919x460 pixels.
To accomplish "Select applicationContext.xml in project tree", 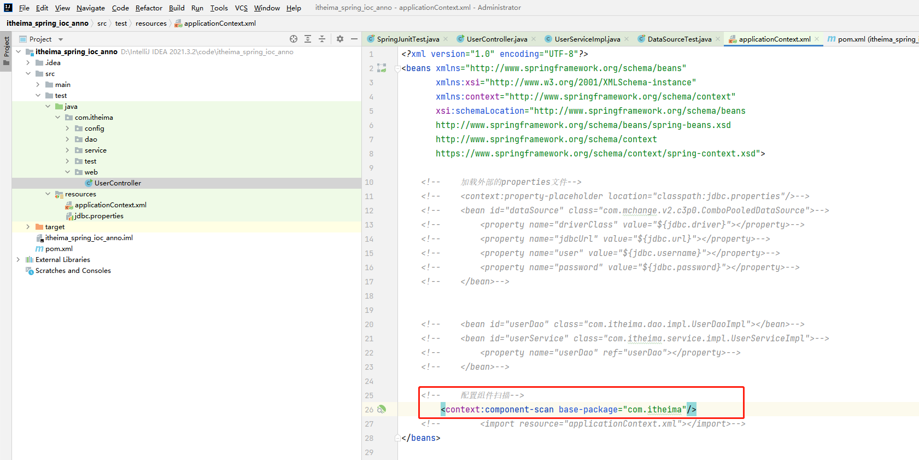I will pyautogui.click(x=110, y=205).
